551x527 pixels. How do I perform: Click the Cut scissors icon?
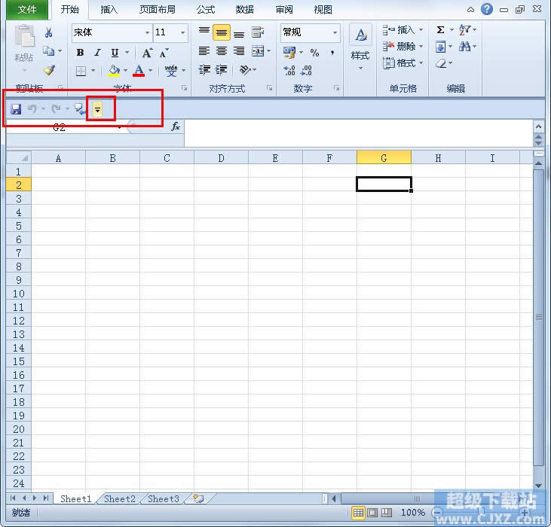click(x=48, y=32)
